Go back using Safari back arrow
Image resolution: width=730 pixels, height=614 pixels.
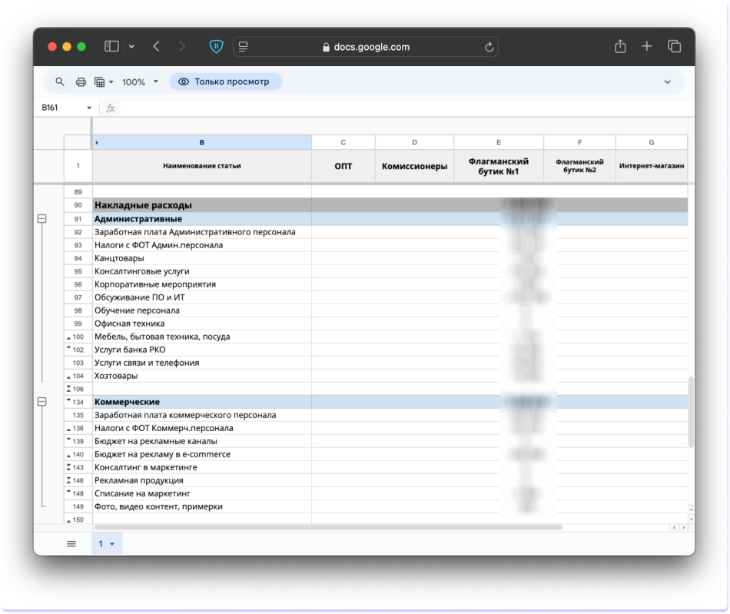pyautogui.click(x=156, y=47)
